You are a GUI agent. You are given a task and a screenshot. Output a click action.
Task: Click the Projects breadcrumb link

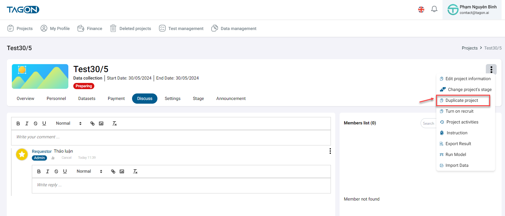pos(469,48)
